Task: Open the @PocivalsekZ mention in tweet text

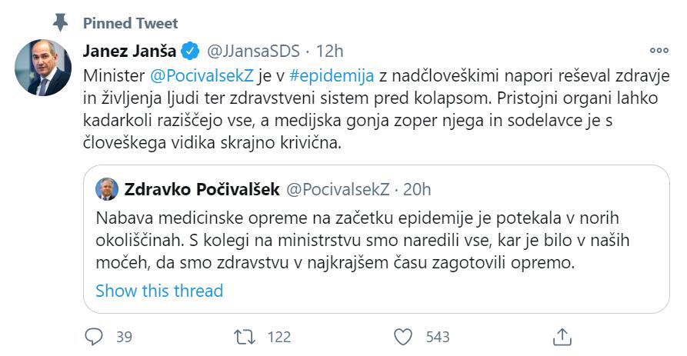Action: pos(185,76)
